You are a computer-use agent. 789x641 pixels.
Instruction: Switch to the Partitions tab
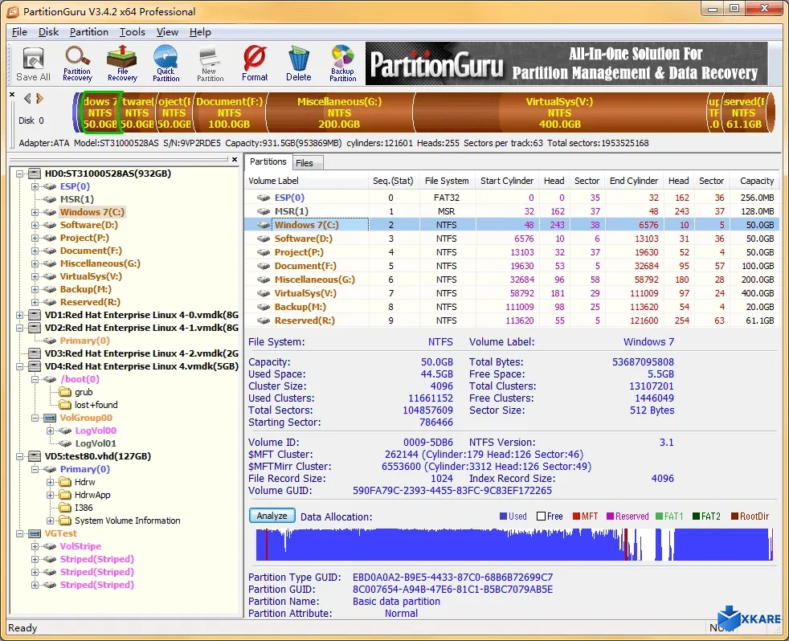pos(268,161)
